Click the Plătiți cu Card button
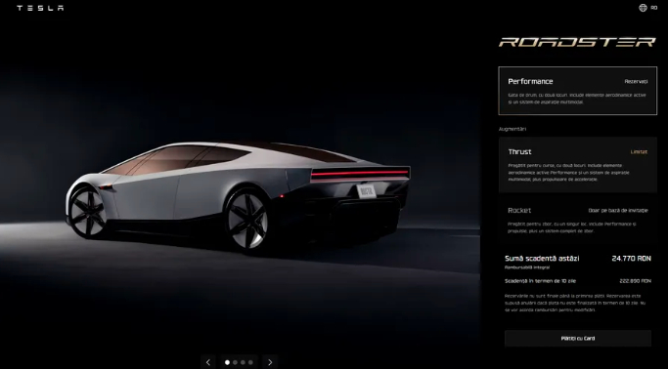 pos(578,339)
